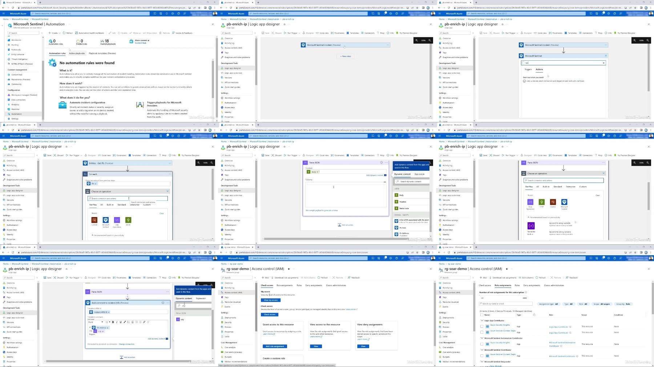Open Workbooks in the Sentinel sidebar

pyautogui.click(x=16, y=40)
